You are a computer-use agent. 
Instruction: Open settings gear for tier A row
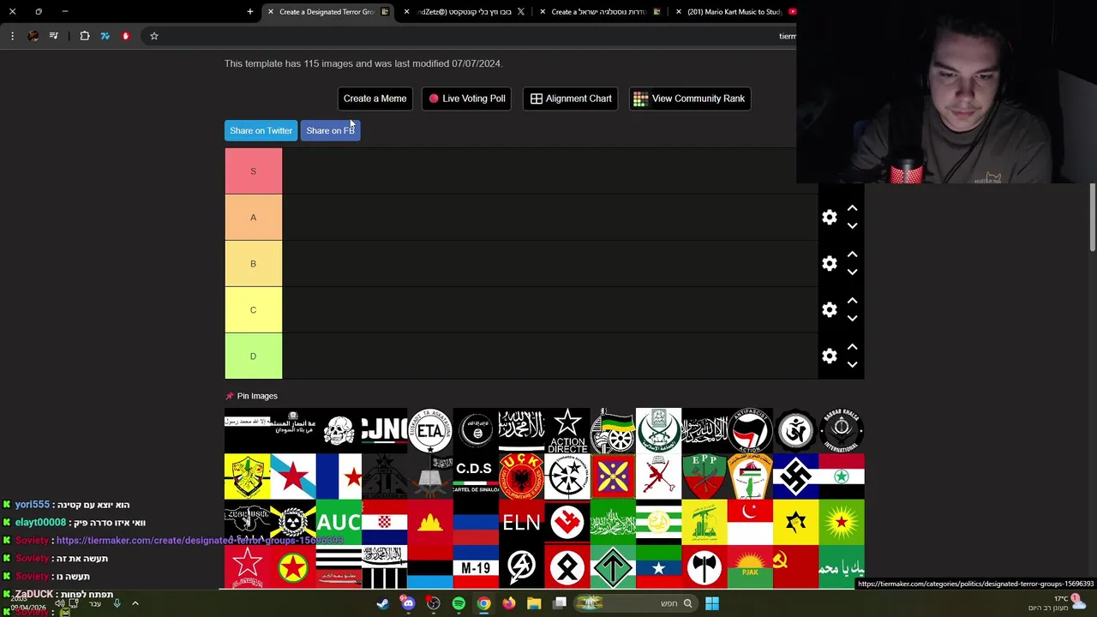pos(829,218)
